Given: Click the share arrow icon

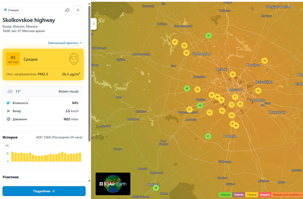Looking at the screenshot, I should click(67, 10).
